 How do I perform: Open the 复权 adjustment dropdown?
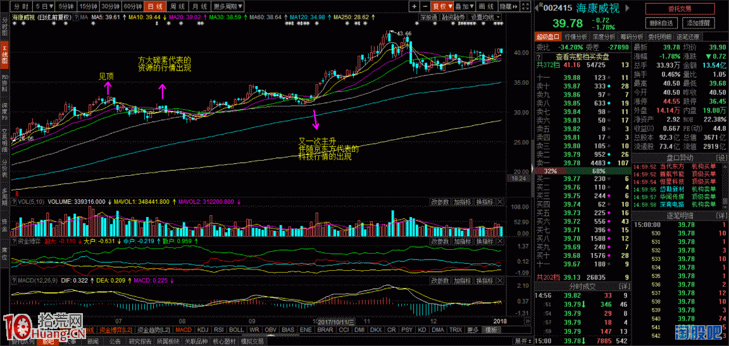coord(442,6)
